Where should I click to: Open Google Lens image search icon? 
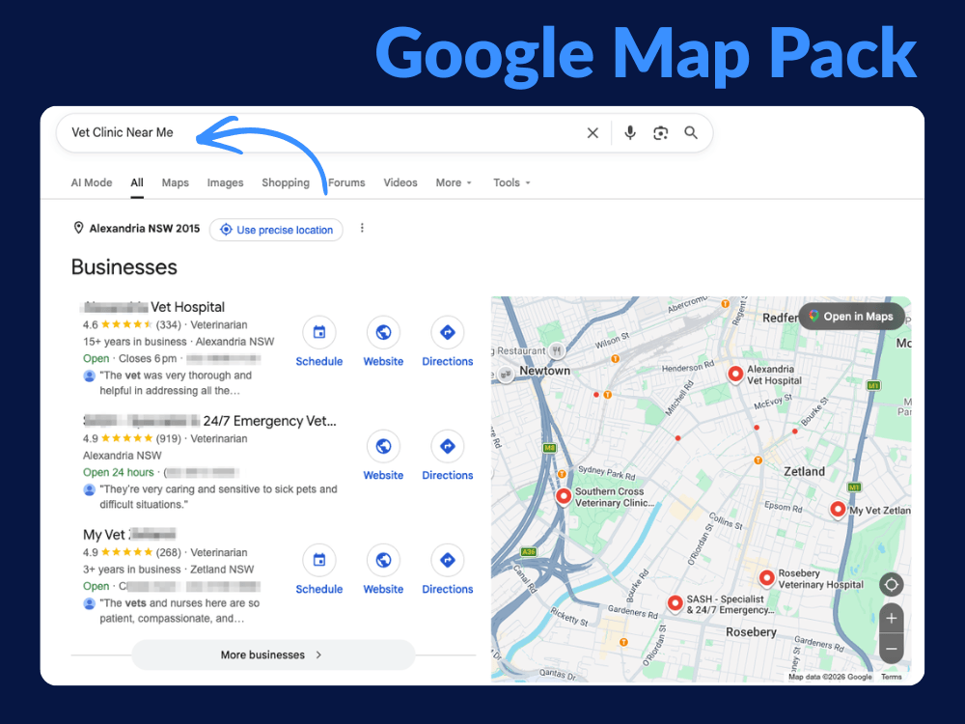click(x=660, y=133)
